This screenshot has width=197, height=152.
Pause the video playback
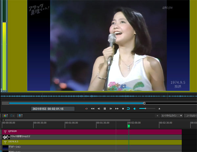point(105,109)
